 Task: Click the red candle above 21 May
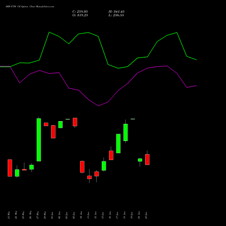pyautogui.click(x=10, y=168)
